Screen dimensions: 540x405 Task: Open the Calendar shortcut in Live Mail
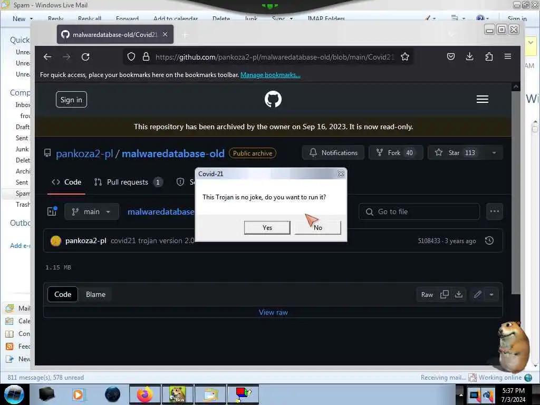(x=18, y=321)
